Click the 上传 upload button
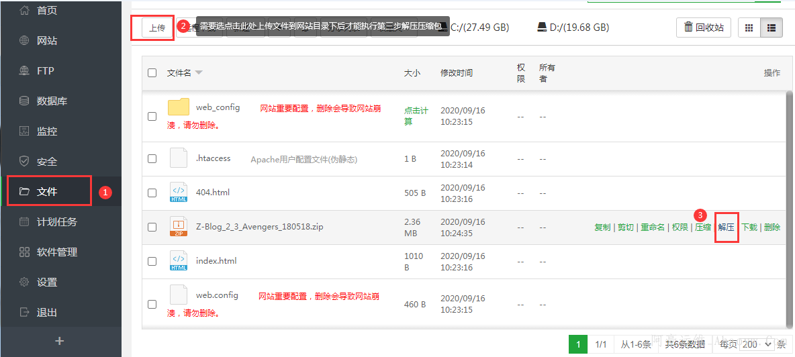The width and height of the screenshot is (795, 357). pos(157,28)
